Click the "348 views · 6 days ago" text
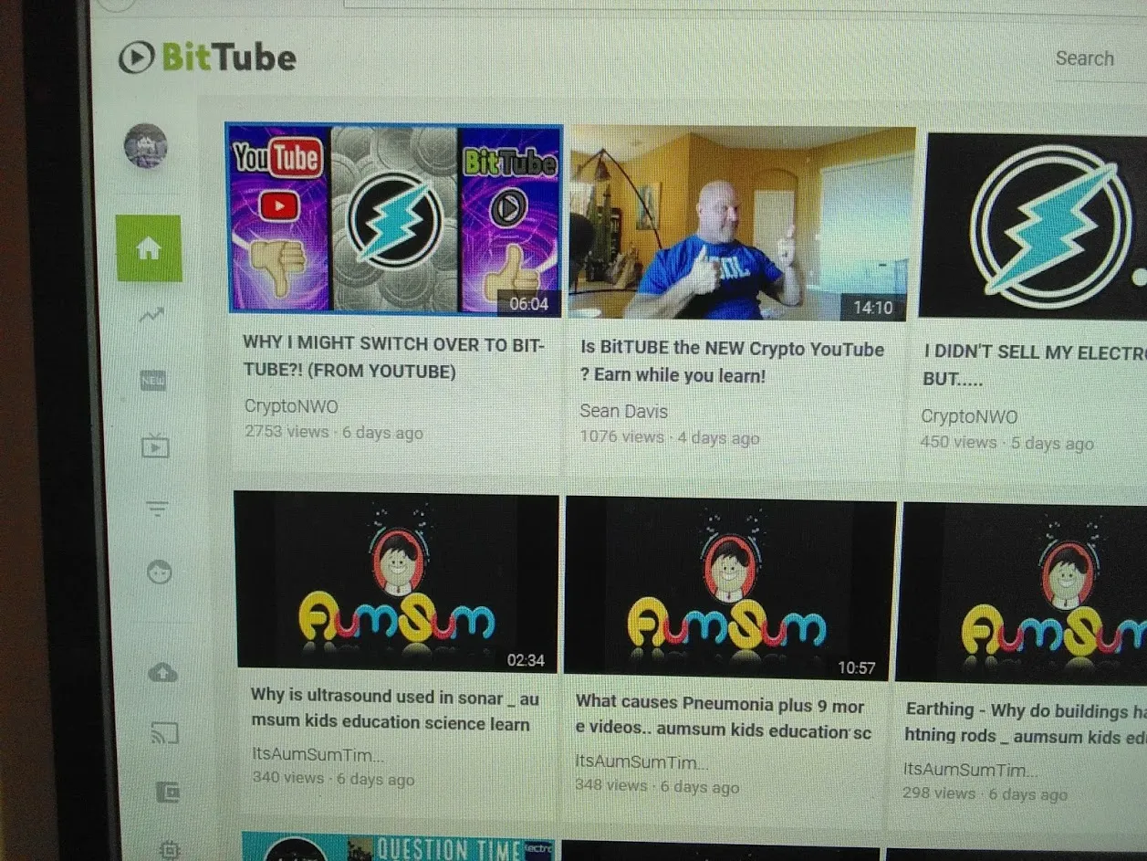The image size is (1147, 861). click(657, 786)
